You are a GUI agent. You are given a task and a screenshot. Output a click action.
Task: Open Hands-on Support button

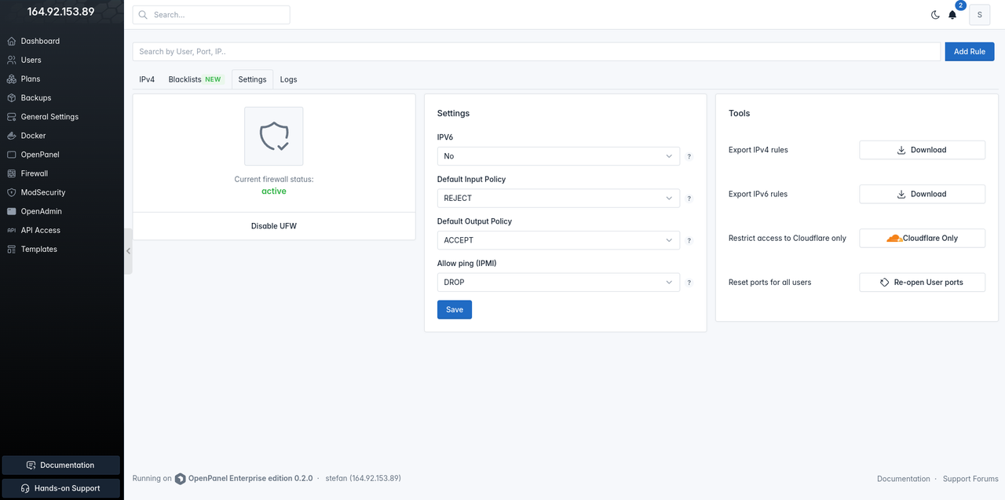tap(61, 488)
